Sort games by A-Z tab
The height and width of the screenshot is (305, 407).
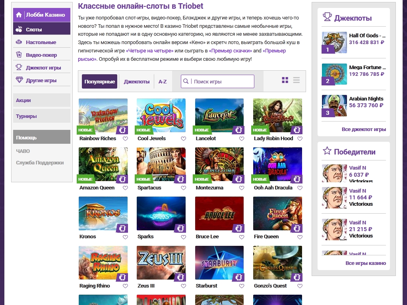click(163, 81)
